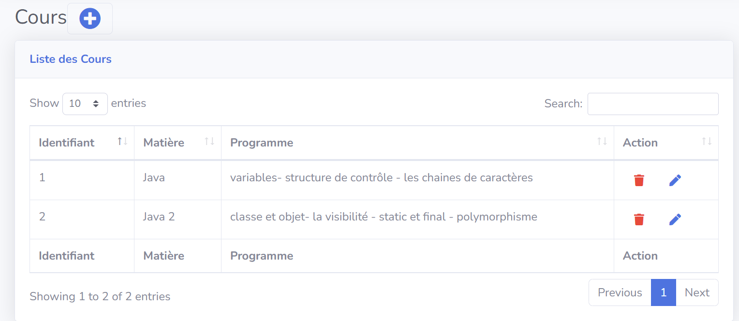Click the Cours page heading
This screenshot has width=739, height=321.
pos(41,17)
